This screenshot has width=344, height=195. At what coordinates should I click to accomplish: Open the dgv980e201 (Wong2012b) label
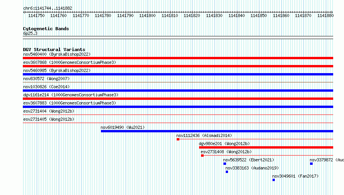click(224, 144)
